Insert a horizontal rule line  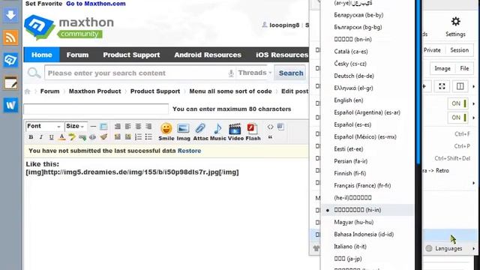pos(93,127)
